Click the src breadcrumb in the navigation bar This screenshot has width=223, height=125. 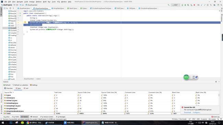(22, 5)
